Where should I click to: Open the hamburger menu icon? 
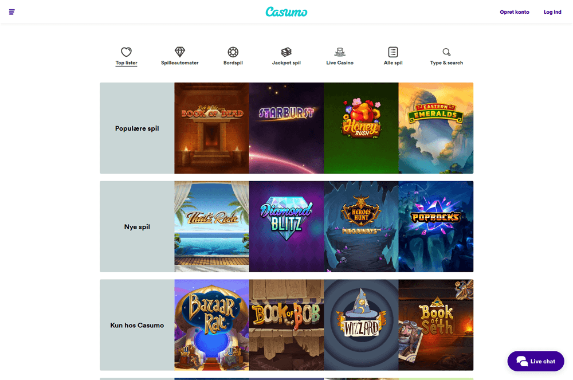pyautogui.click(x=11, y=12)
